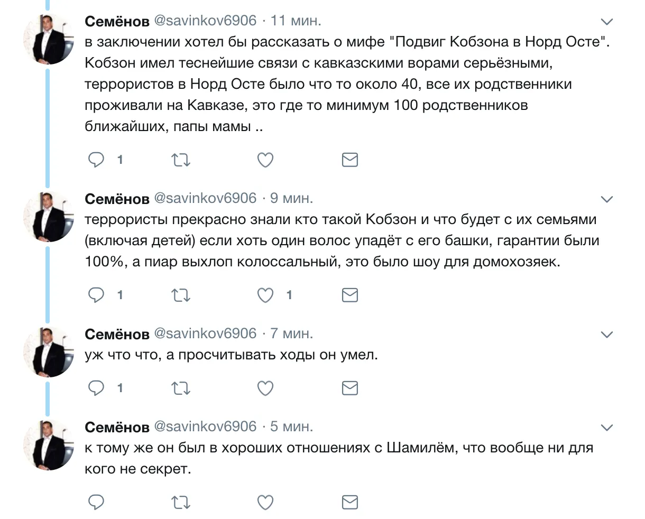
Task: Open the chevron menu on 7 мин. tweet
Action: click(x=607, y=335)
